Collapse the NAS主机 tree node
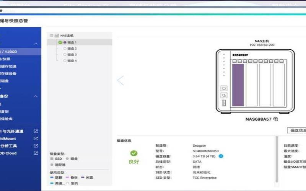Image resolution: width=306 pixels, height=191 pixels. point(52,36)
